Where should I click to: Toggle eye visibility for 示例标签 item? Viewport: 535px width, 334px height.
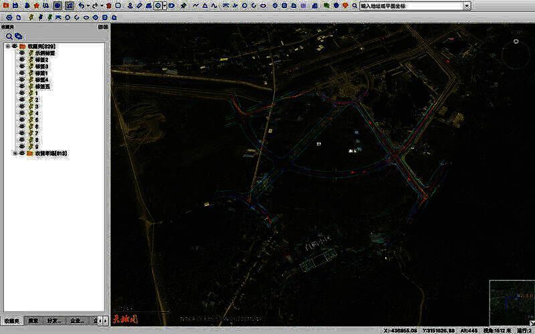tap(21, 53)
